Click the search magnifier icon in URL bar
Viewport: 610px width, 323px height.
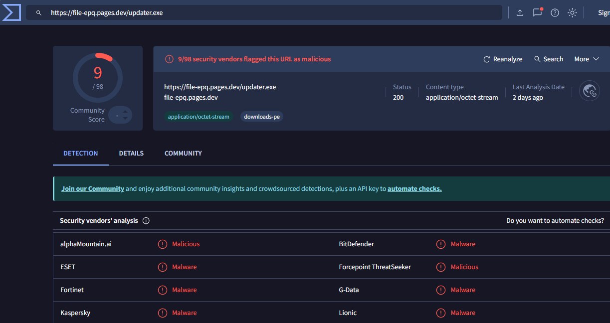pos(39,13)
